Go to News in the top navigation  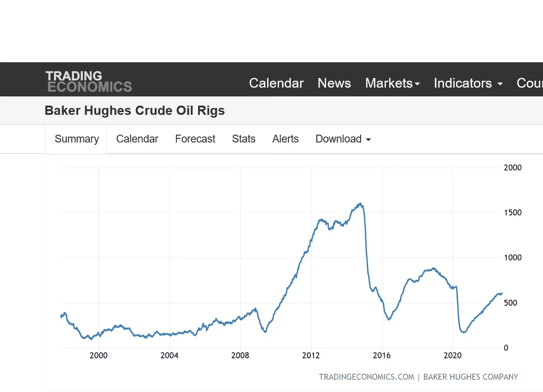tap(334, 83)
